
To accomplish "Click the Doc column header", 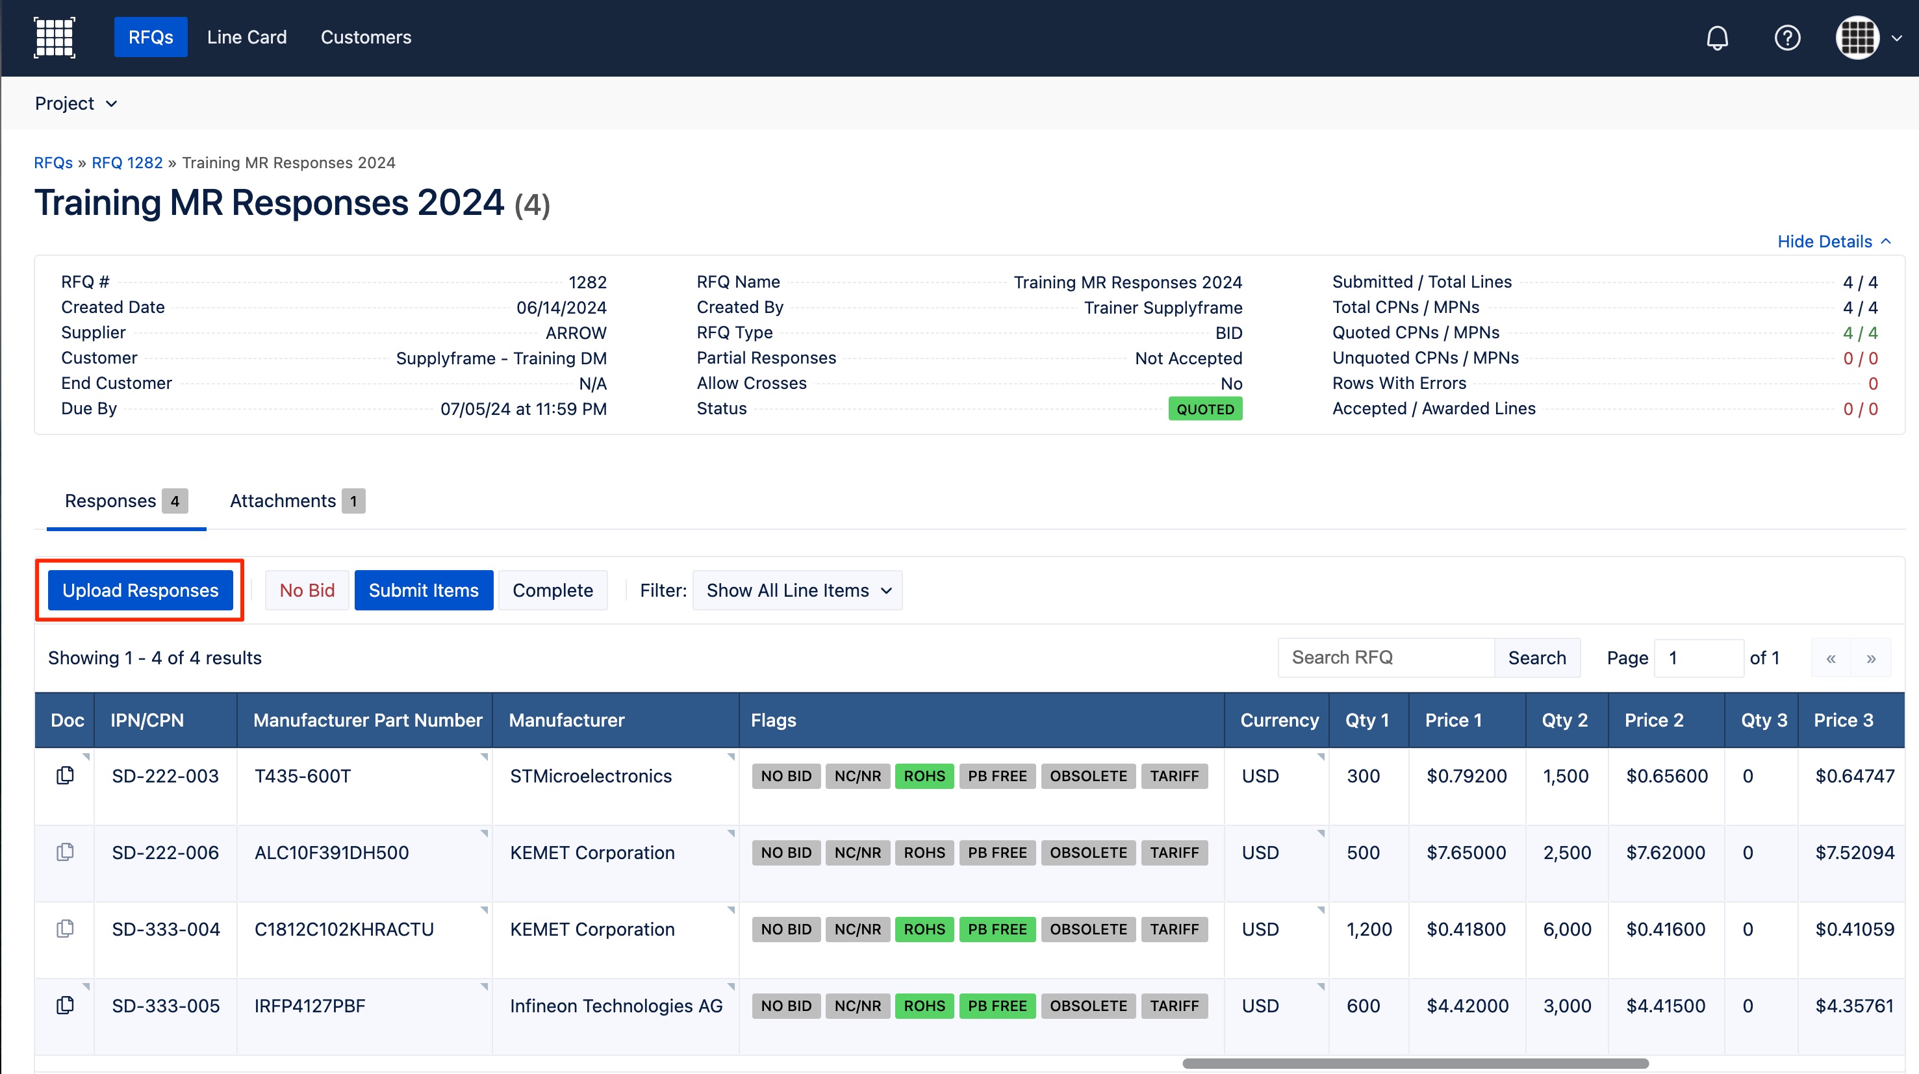I will point(65,720).
